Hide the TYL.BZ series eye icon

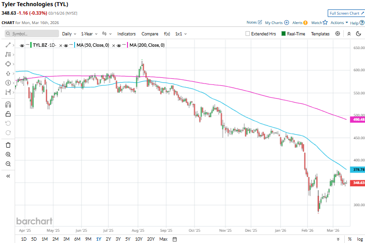[22, 45]
